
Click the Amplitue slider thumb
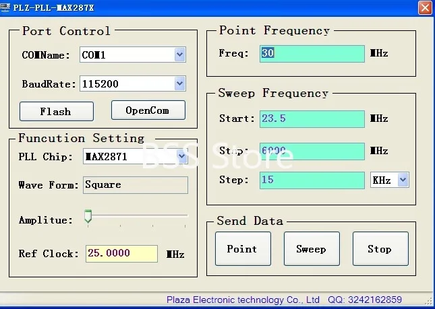(88, 217)
